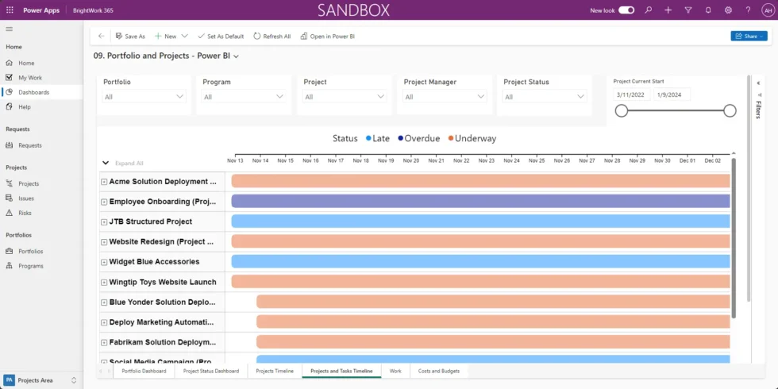Expand the Acme Solution Deployment row
This screenshot has height=389, width=778.
coord(104,182)
